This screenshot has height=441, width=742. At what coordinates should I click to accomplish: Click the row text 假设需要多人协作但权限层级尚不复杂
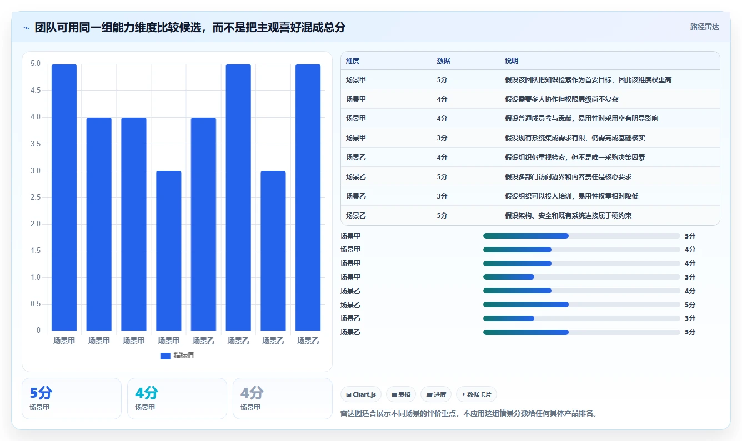click(x=561, y=99)
